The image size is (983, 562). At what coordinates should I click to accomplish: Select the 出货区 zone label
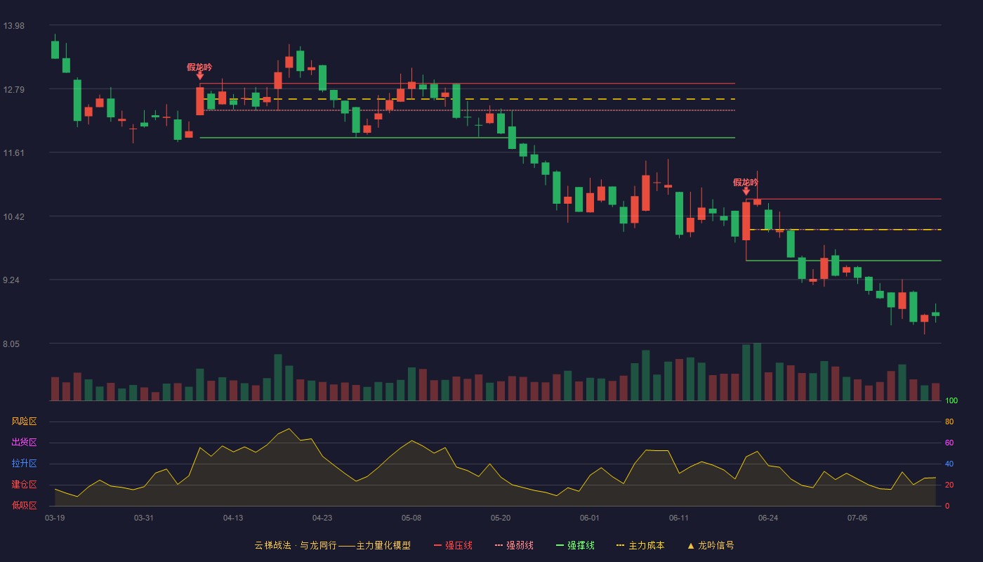24,443
